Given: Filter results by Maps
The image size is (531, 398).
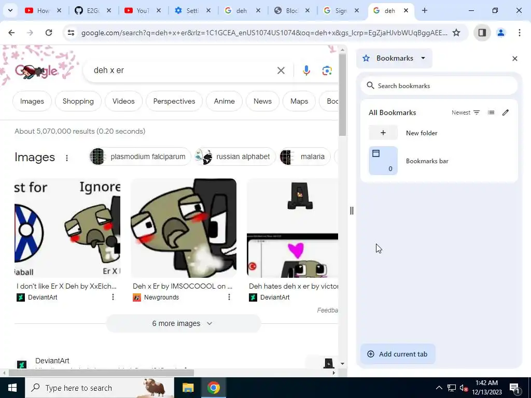Looking at the screenshot, I should coord(299,101).
